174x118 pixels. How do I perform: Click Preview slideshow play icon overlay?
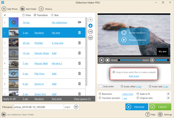click(124, 40)
